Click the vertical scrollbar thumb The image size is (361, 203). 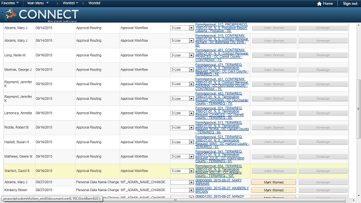click(358, 109)
